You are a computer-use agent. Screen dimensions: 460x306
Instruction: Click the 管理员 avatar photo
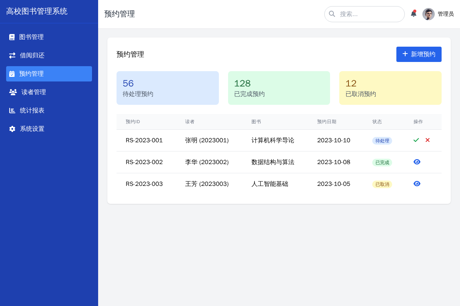(428, 14)
